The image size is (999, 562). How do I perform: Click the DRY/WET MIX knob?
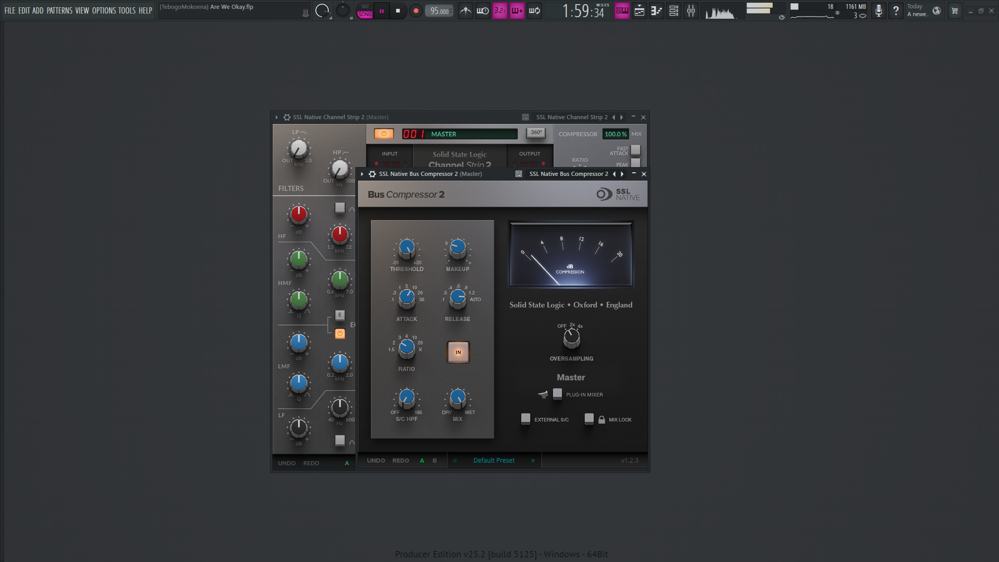pyautogui.click(x=458, y=398)
